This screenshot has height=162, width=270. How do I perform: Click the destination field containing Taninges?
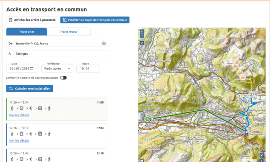coord(57,54)
